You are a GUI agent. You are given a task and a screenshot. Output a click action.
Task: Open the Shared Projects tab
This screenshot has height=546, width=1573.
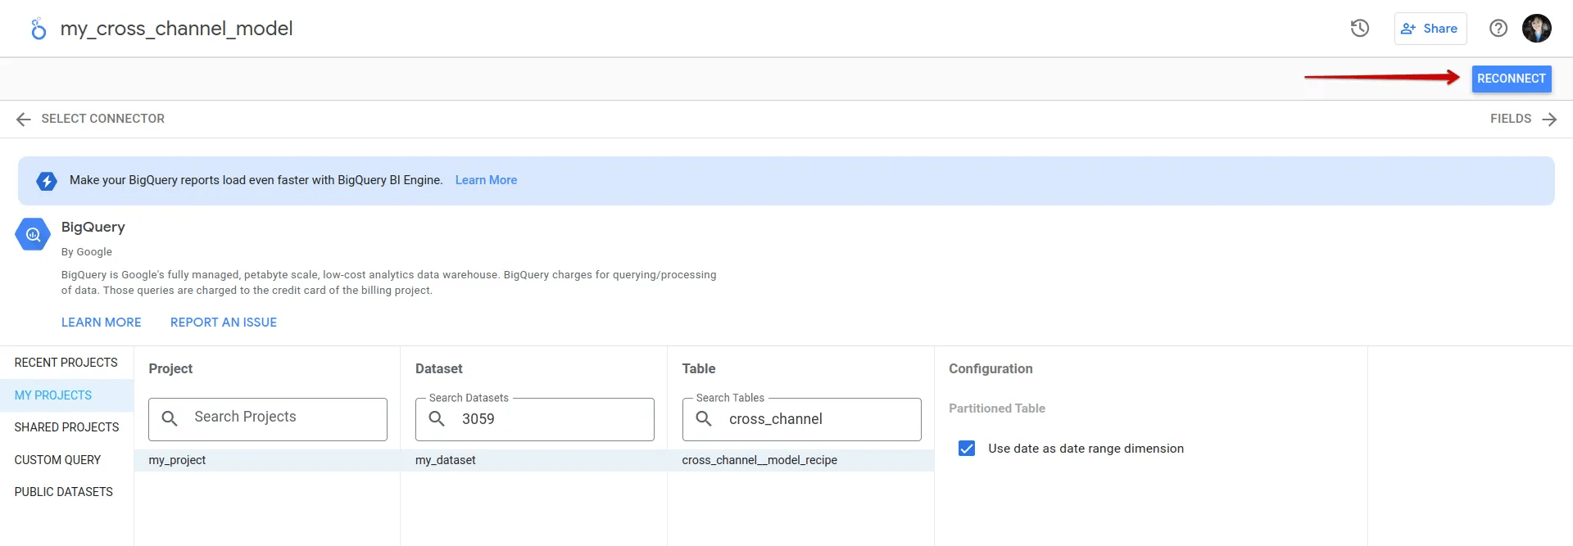point(66,427)
